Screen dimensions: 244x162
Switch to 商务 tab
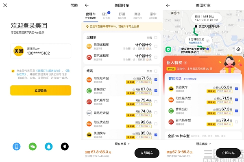click(137, 16)
